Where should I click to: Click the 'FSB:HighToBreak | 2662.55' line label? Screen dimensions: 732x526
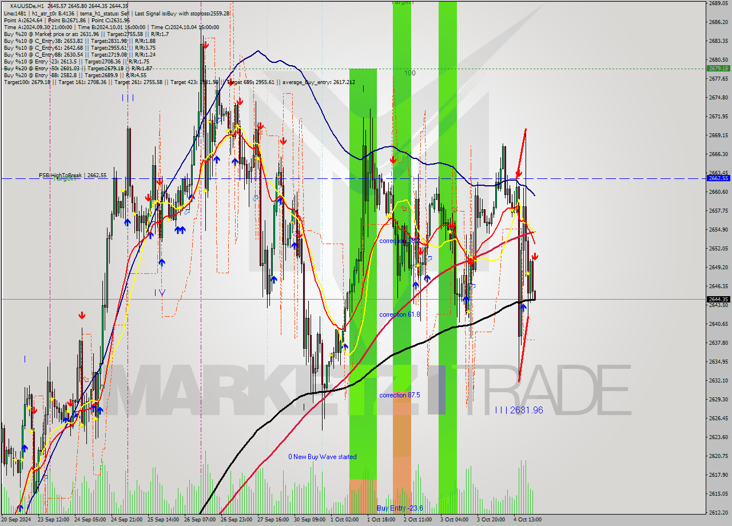tap(73, 175)
